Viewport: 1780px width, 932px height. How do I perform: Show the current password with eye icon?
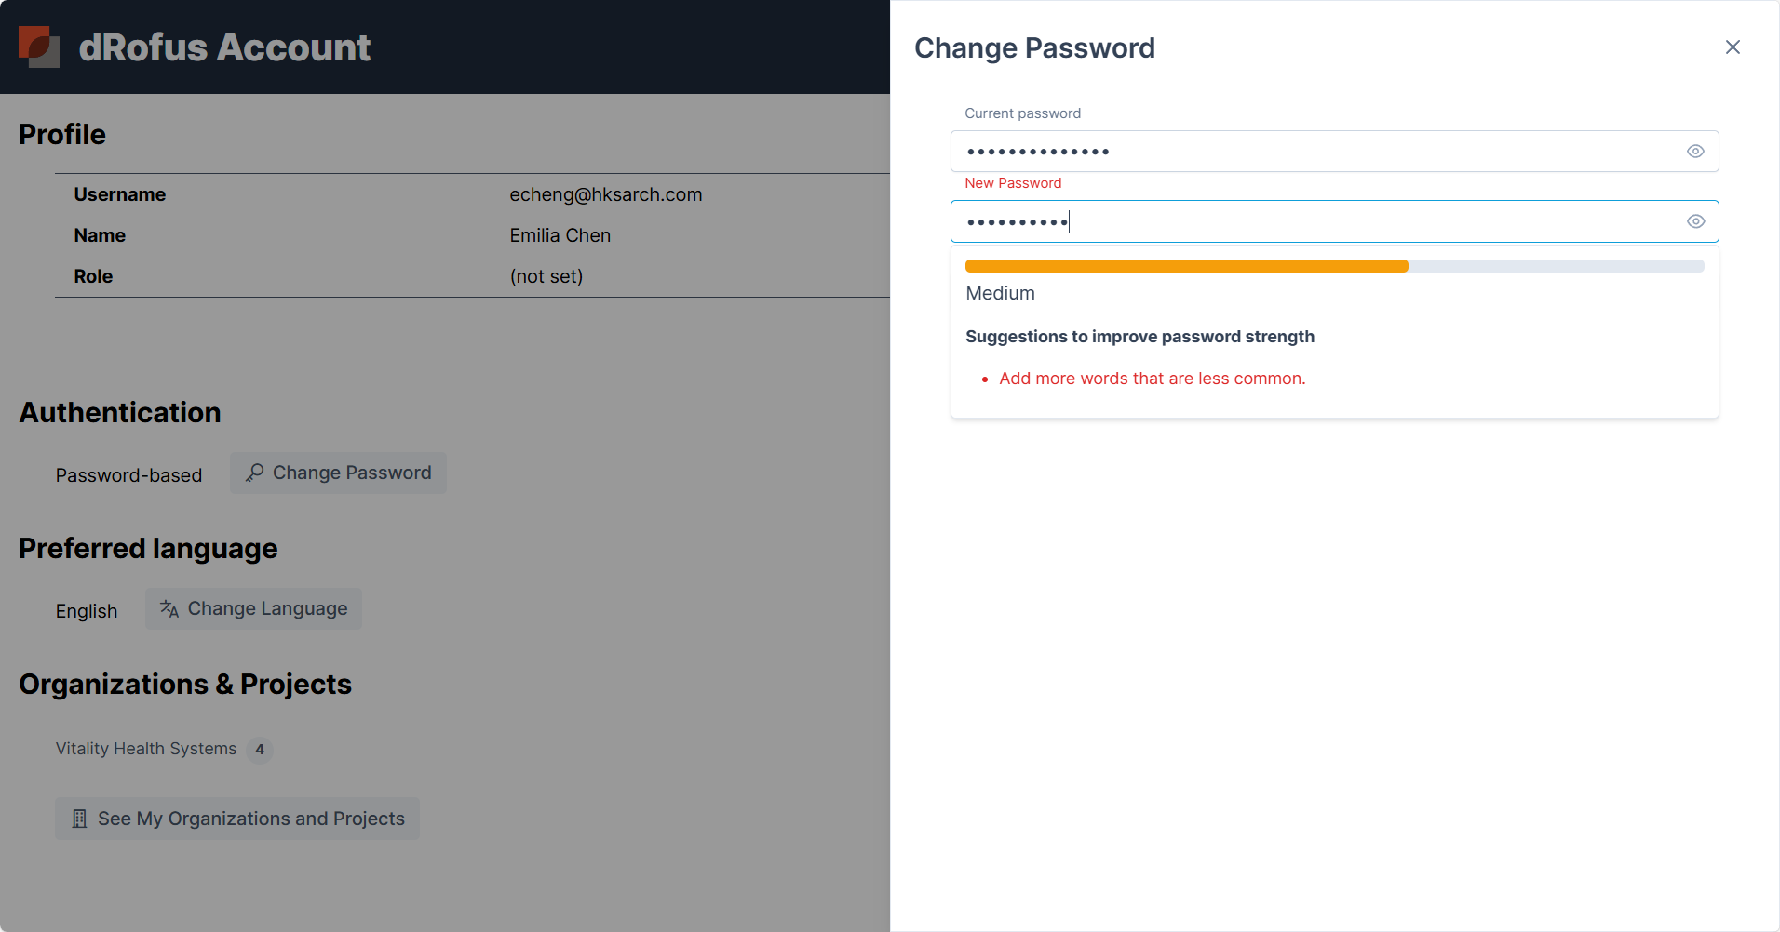tap(1695, 152)
